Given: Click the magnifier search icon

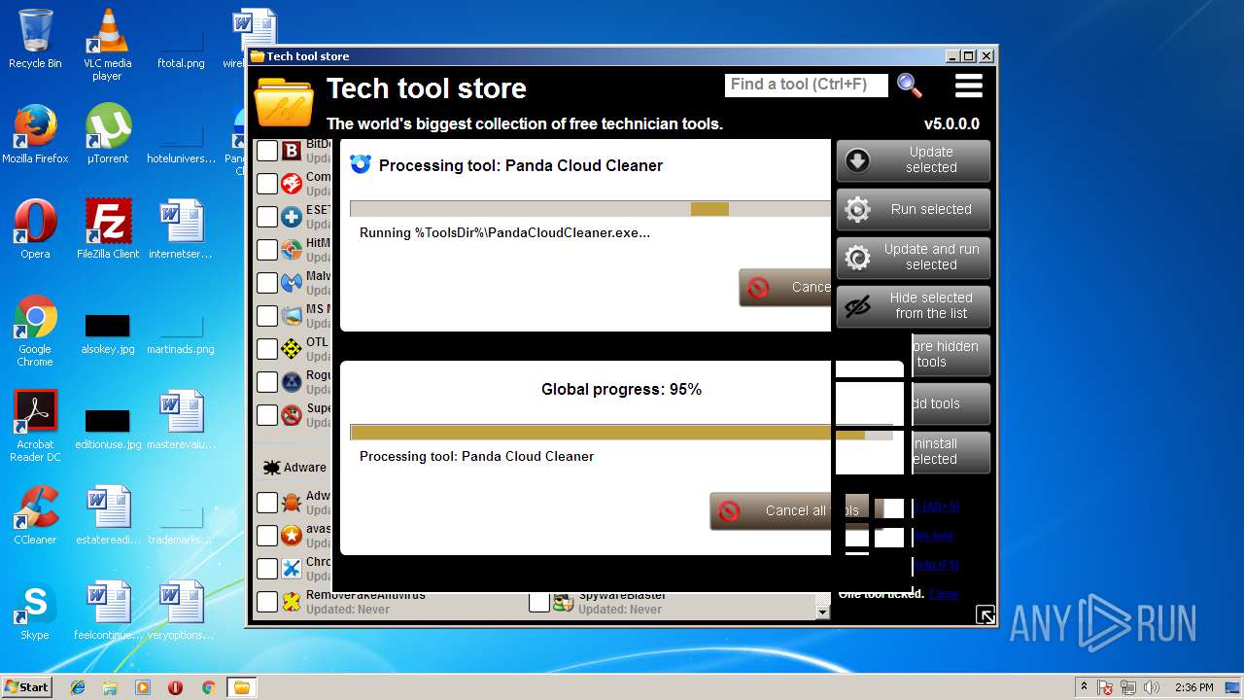Looking at the screenshot, I should tap(910, 86).
